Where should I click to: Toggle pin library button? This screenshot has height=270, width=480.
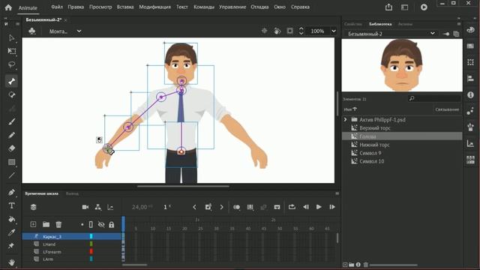click(446, 34)
